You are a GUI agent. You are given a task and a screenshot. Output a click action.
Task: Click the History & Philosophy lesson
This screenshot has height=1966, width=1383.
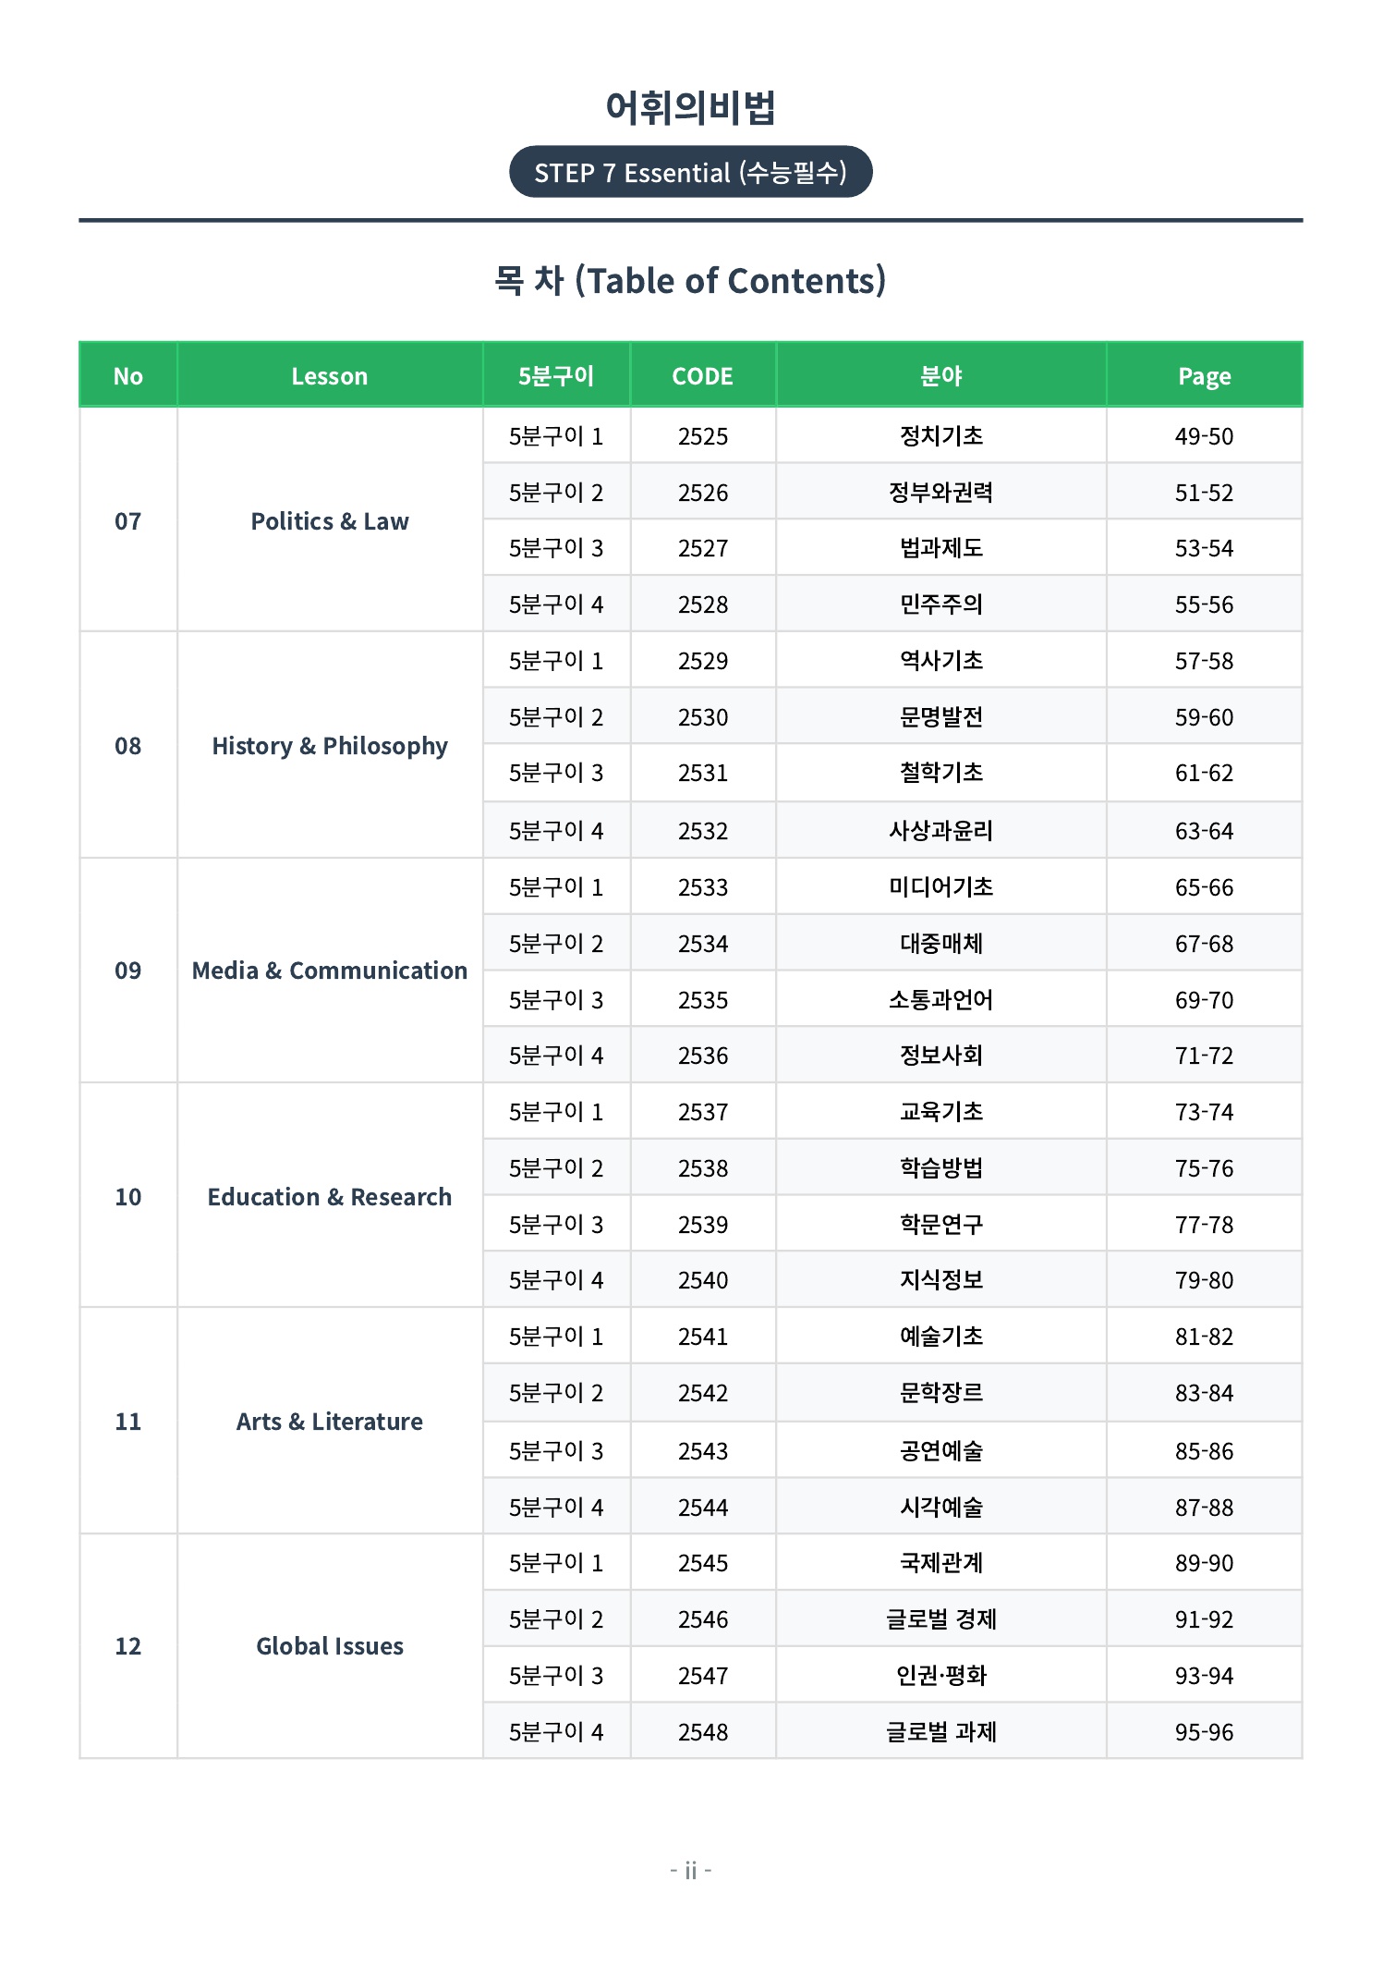pyautogui.click(x=330, y=745)
